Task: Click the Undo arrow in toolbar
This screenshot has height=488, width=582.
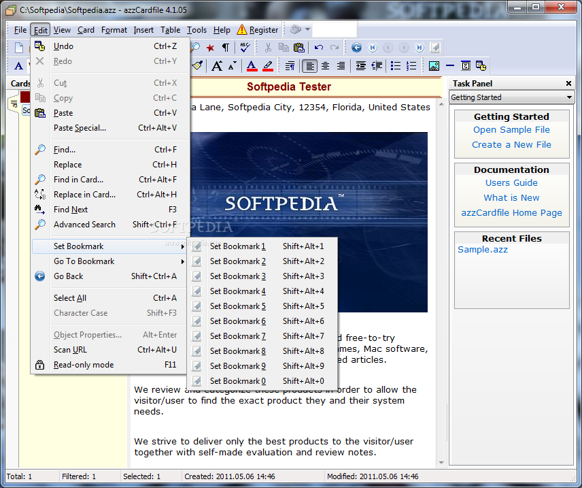Action: (x=318, y=48)
